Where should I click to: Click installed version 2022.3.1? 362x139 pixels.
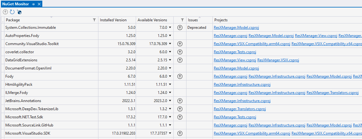129,101
